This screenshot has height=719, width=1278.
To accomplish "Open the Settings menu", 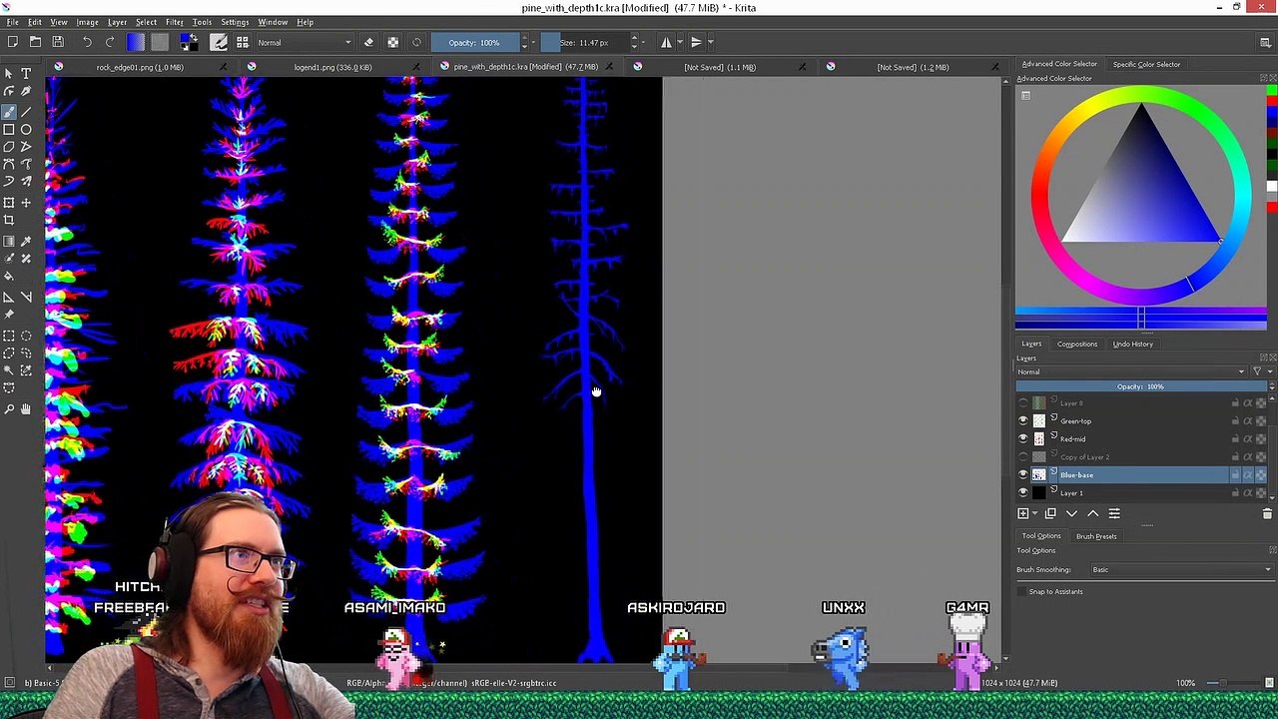I will 235,22.
